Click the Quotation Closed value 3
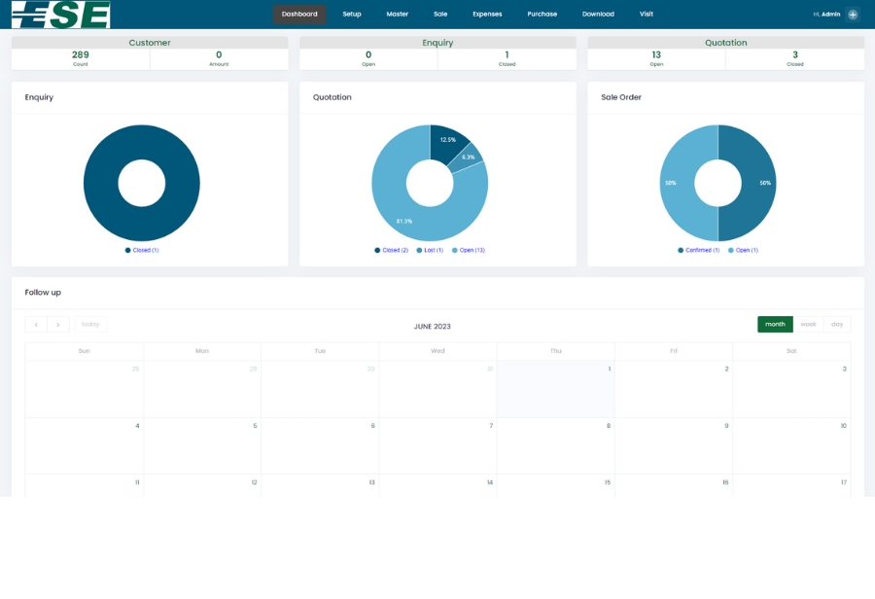Image resolution: width=875 pixels, height=599 pixels. coord(795,54)
